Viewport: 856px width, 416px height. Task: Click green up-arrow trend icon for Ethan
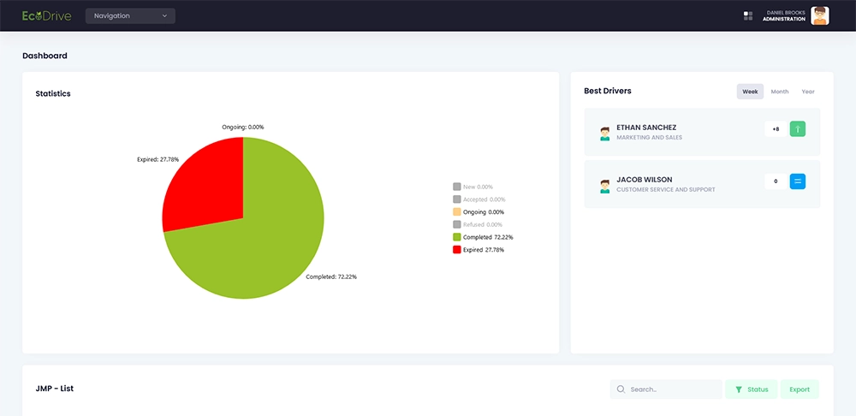coord(797,129)
